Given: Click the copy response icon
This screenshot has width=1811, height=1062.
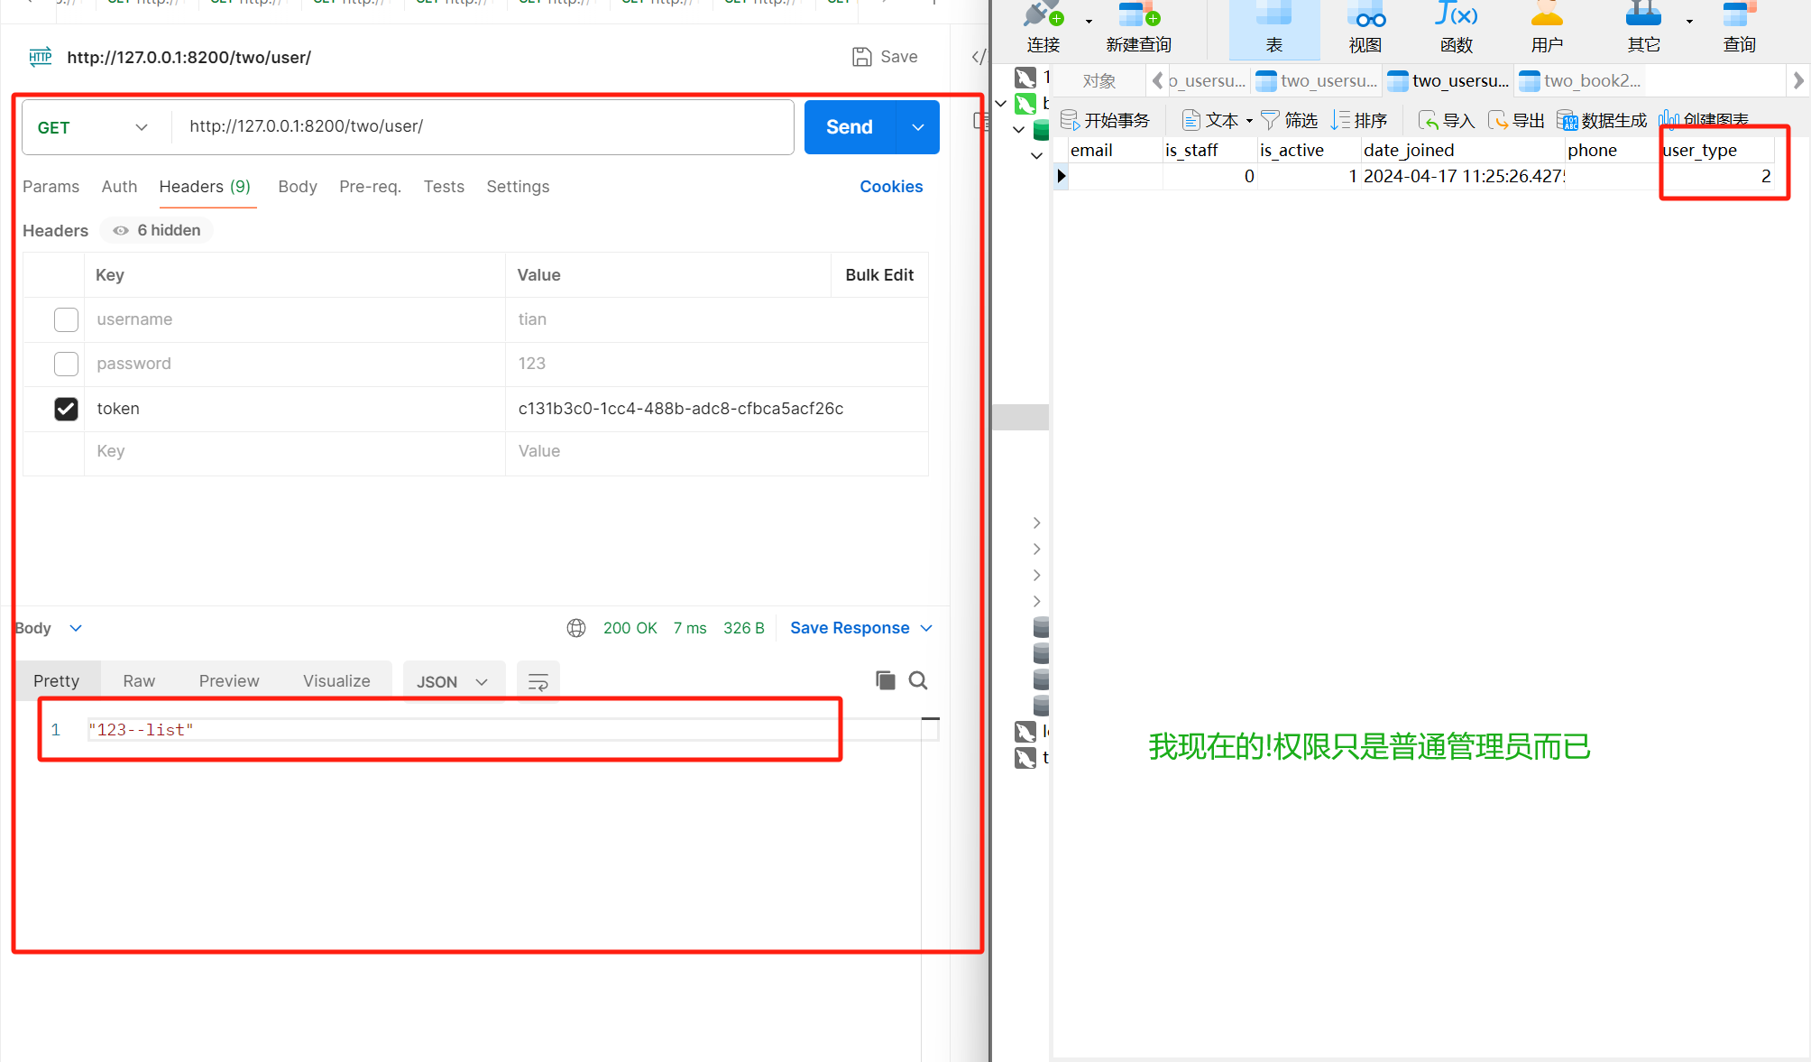Looking at the screenshot, I should (885, 680).
